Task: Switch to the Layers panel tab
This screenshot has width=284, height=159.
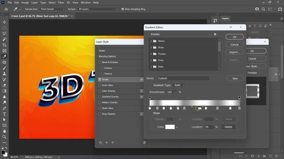Action: 225,19
